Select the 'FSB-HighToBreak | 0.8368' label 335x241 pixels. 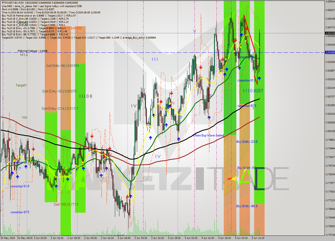(32, 51)
